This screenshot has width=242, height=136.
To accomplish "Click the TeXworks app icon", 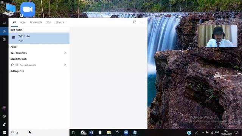I will pos(12,53).
